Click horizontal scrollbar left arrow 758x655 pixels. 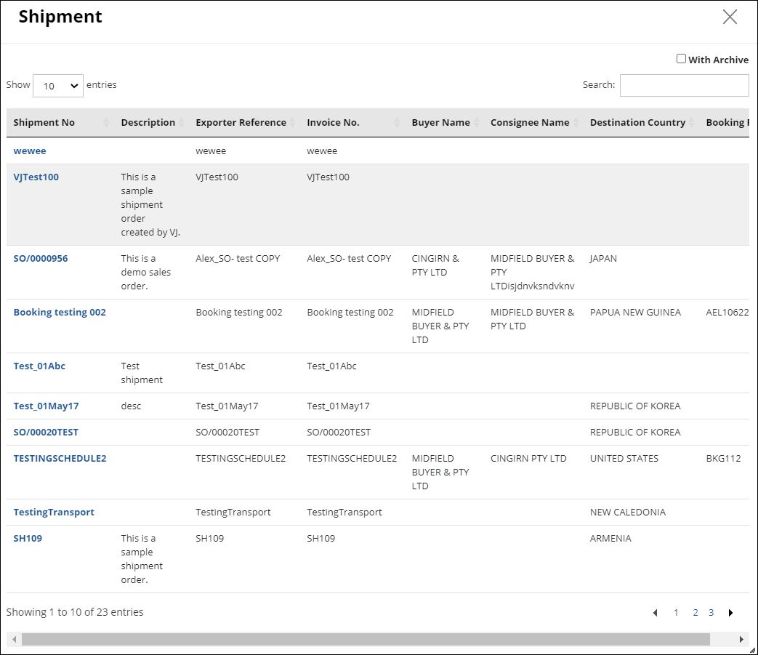point(14,640)
